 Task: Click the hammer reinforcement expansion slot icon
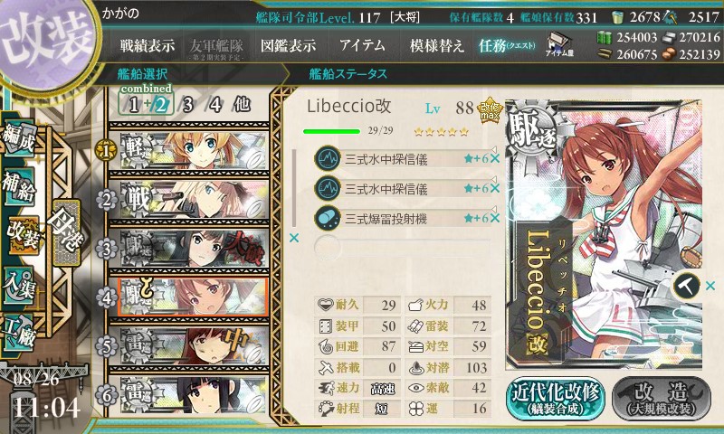pos(686,286)
